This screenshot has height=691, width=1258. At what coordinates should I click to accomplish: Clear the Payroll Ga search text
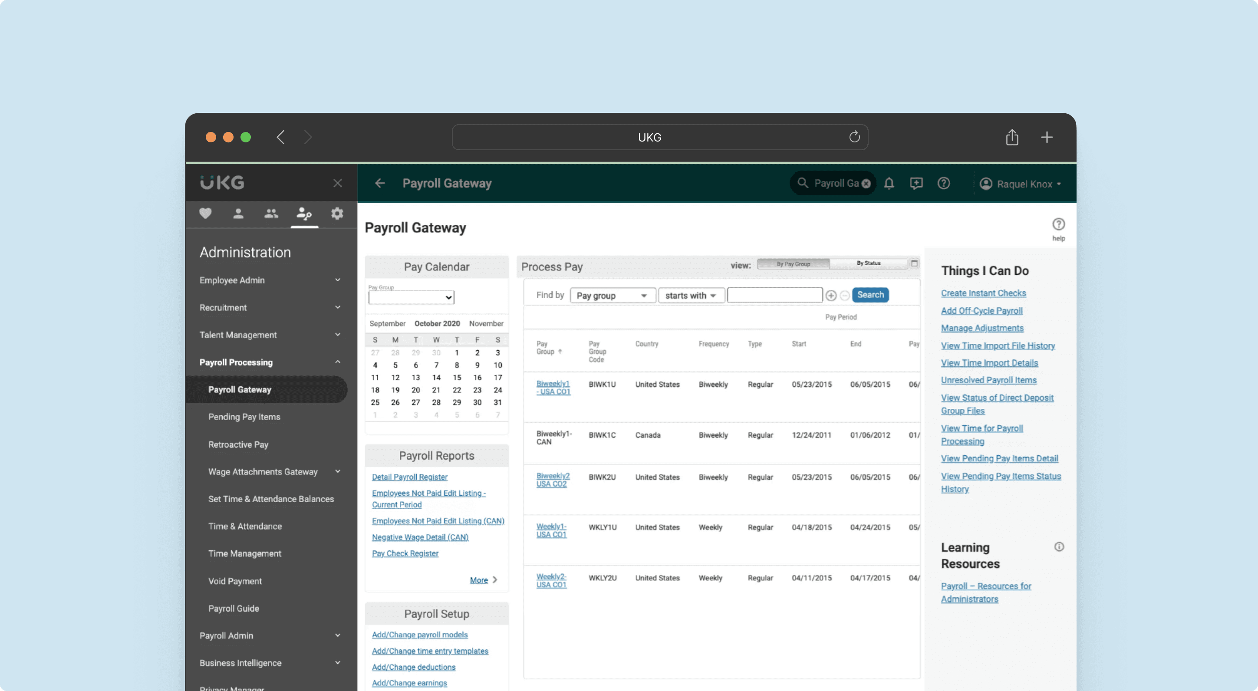tap(866, 184)
